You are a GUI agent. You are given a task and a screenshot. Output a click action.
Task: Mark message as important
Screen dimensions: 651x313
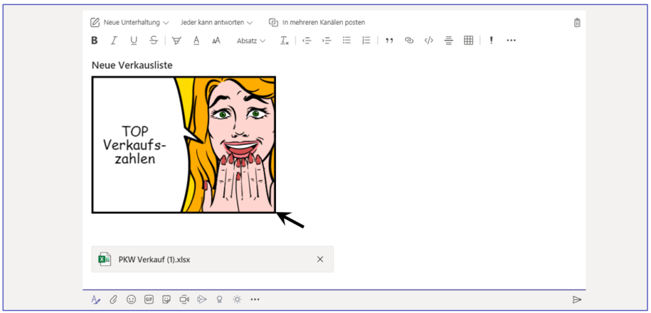click(491, 40)
